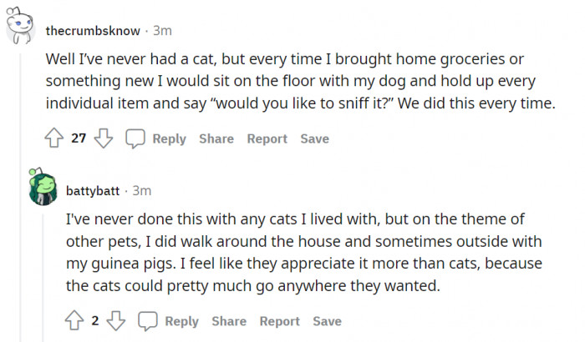585x342 pixels.
Task: Click the 3m timestamp beside battybatt
Action: 141,191
